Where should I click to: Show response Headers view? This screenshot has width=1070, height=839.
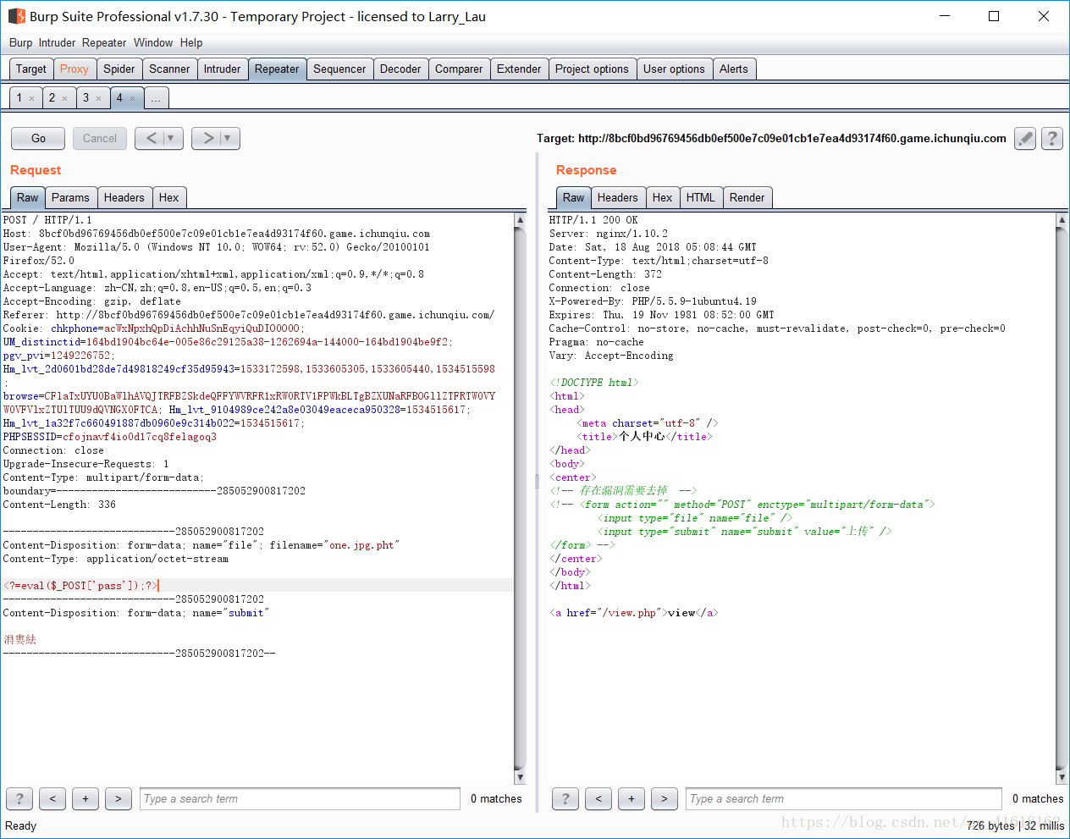[618, 197]
